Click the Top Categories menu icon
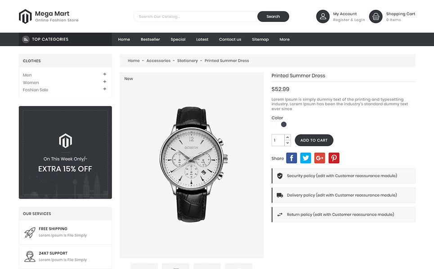This screenshot has height=269, width=434. point(26,39)
